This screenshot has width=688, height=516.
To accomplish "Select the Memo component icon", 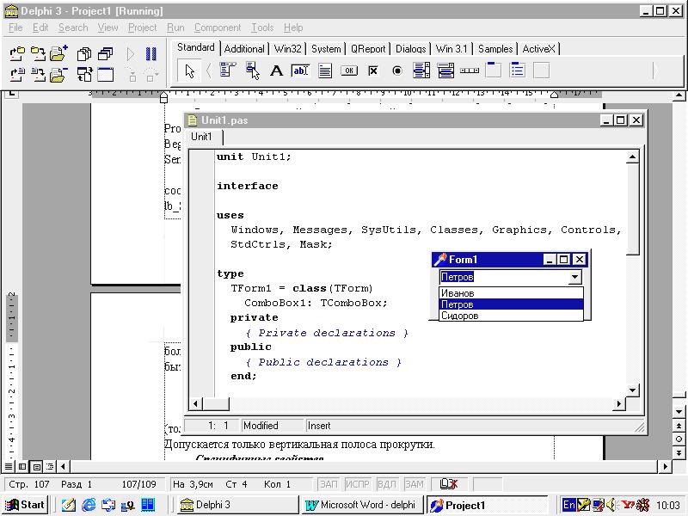I will pyautogui.click(x=325, y=71).
